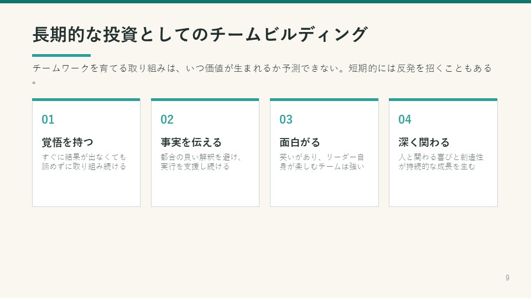Click empty white area inside card 03
531x298 pixels.
click(324, 189)
